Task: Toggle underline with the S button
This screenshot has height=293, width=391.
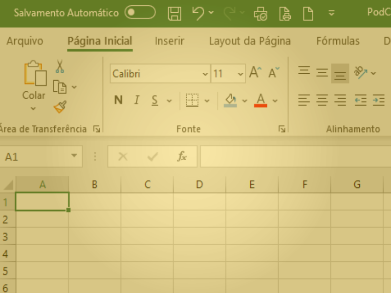Action: tap(155, 101)
